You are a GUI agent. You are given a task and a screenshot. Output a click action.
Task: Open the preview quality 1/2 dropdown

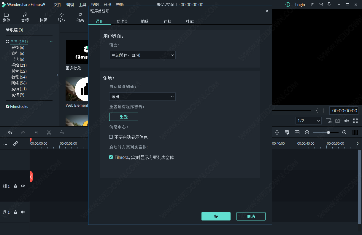tap(309, 121)
